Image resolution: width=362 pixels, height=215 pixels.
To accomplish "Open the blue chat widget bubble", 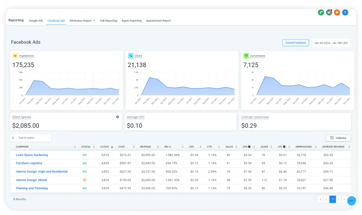I will tap(352, 201).
